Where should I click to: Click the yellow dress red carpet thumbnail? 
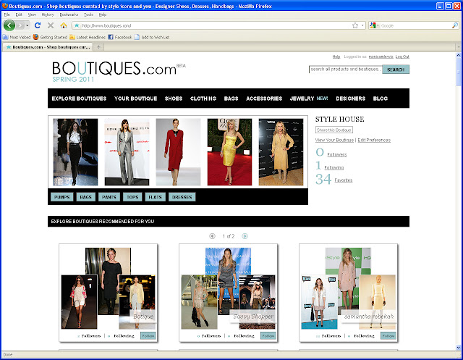(230, 152)
